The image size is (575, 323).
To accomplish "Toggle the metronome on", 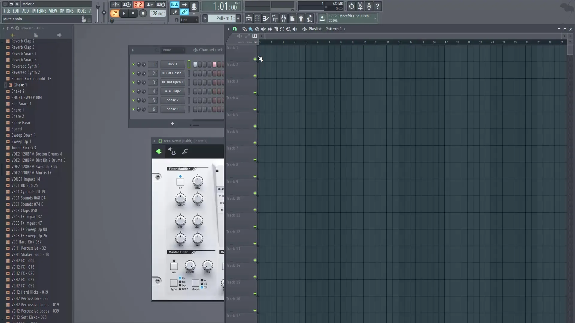I will pyautogui.click(x=115, y=4).
